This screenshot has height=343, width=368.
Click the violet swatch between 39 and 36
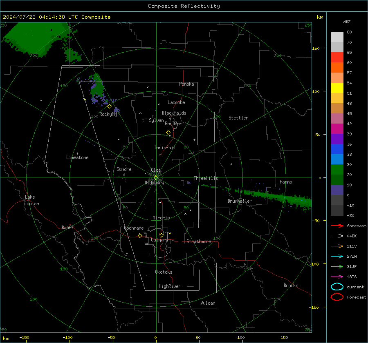(337, 139)
